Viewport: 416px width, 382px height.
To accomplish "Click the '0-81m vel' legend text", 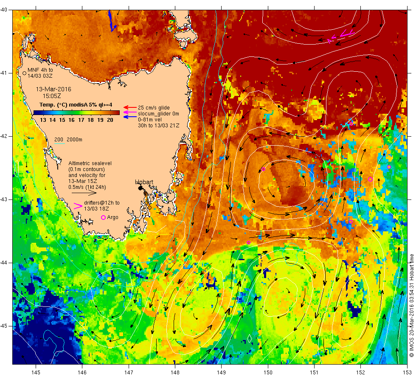I will click(149, 120).
